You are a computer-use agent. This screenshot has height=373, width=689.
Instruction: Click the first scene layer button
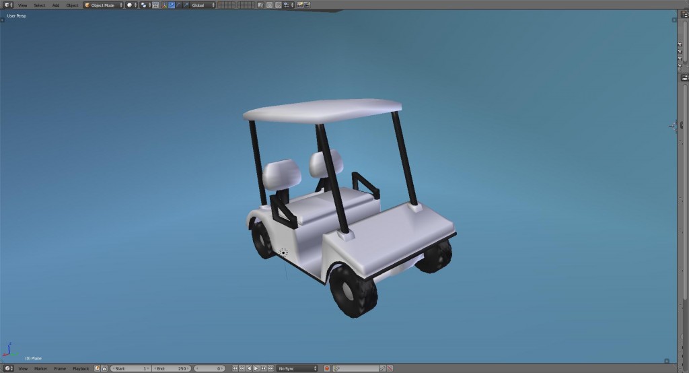pos(219,3)
